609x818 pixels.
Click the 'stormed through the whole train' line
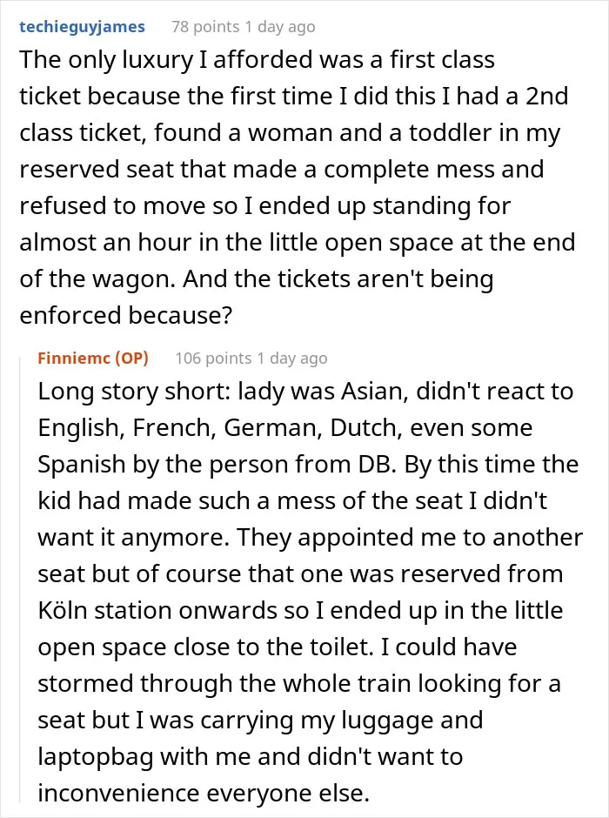(x=299, y=683)
